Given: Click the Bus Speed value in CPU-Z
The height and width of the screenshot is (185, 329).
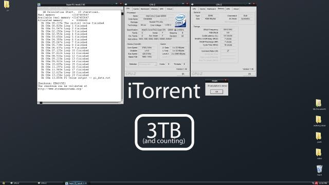Looking at the screenshot, I should (x=147, y=53).
